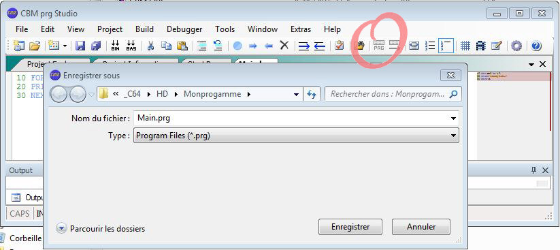
Task: Click the New File toolbar icon
Action: 54,46
